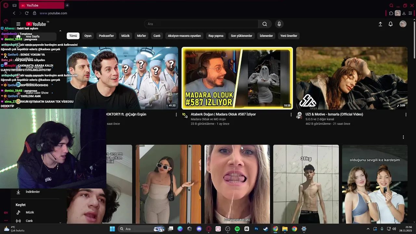Open File Explorer from the taskbar
Viewport: 416px width, 234px height.
[285, 229]
